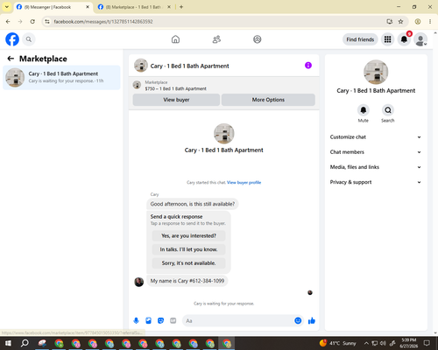Search in conversation magnifier icon
This screenshot has width=438, height=350.
(x=388, y=110)
